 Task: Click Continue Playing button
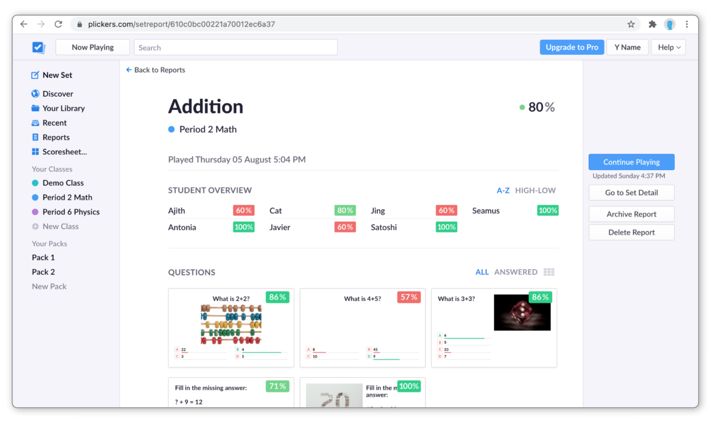631,162
